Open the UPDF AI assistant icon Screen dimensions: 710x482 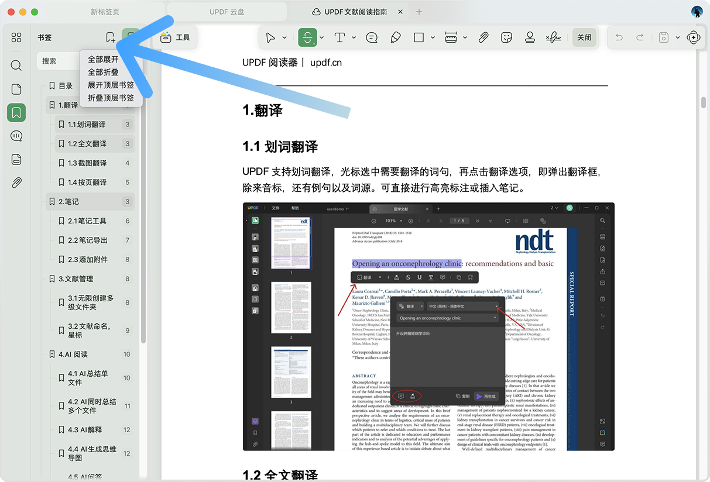pos(694,37)
